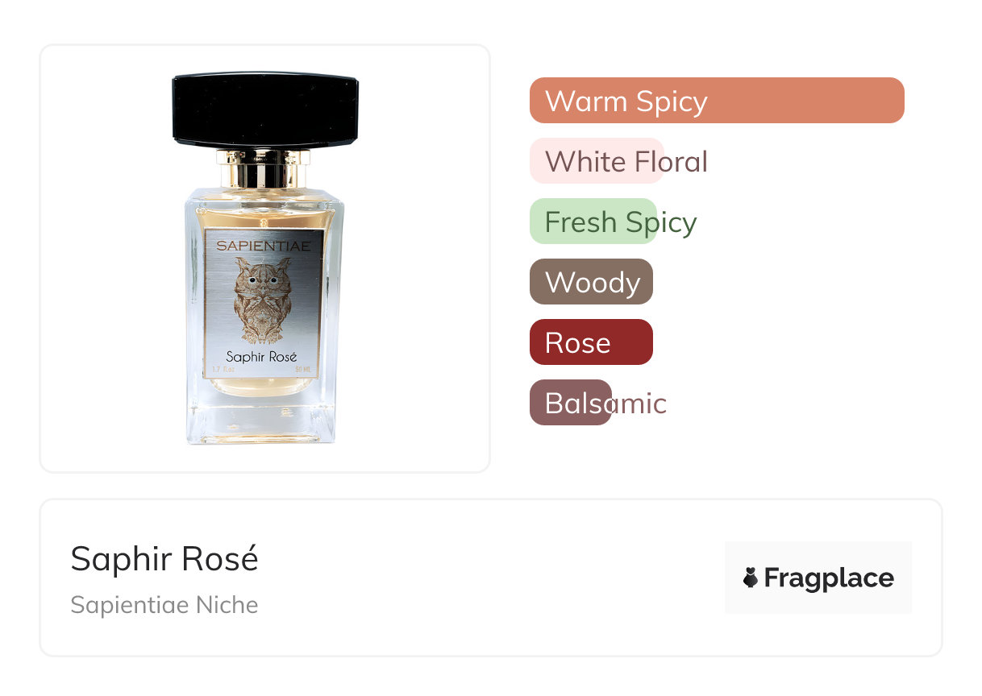Click the 50 ML marking on label

(303, 370)
